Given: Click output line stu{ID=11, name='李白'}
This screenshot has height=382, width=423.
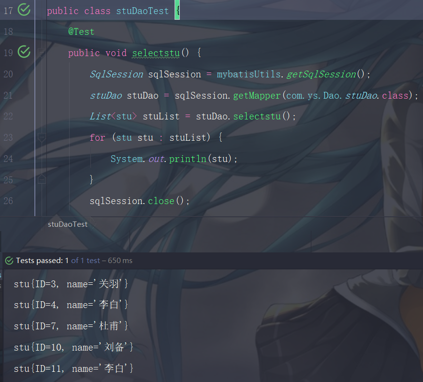Looking at the screenshot, I should (73, 368).
